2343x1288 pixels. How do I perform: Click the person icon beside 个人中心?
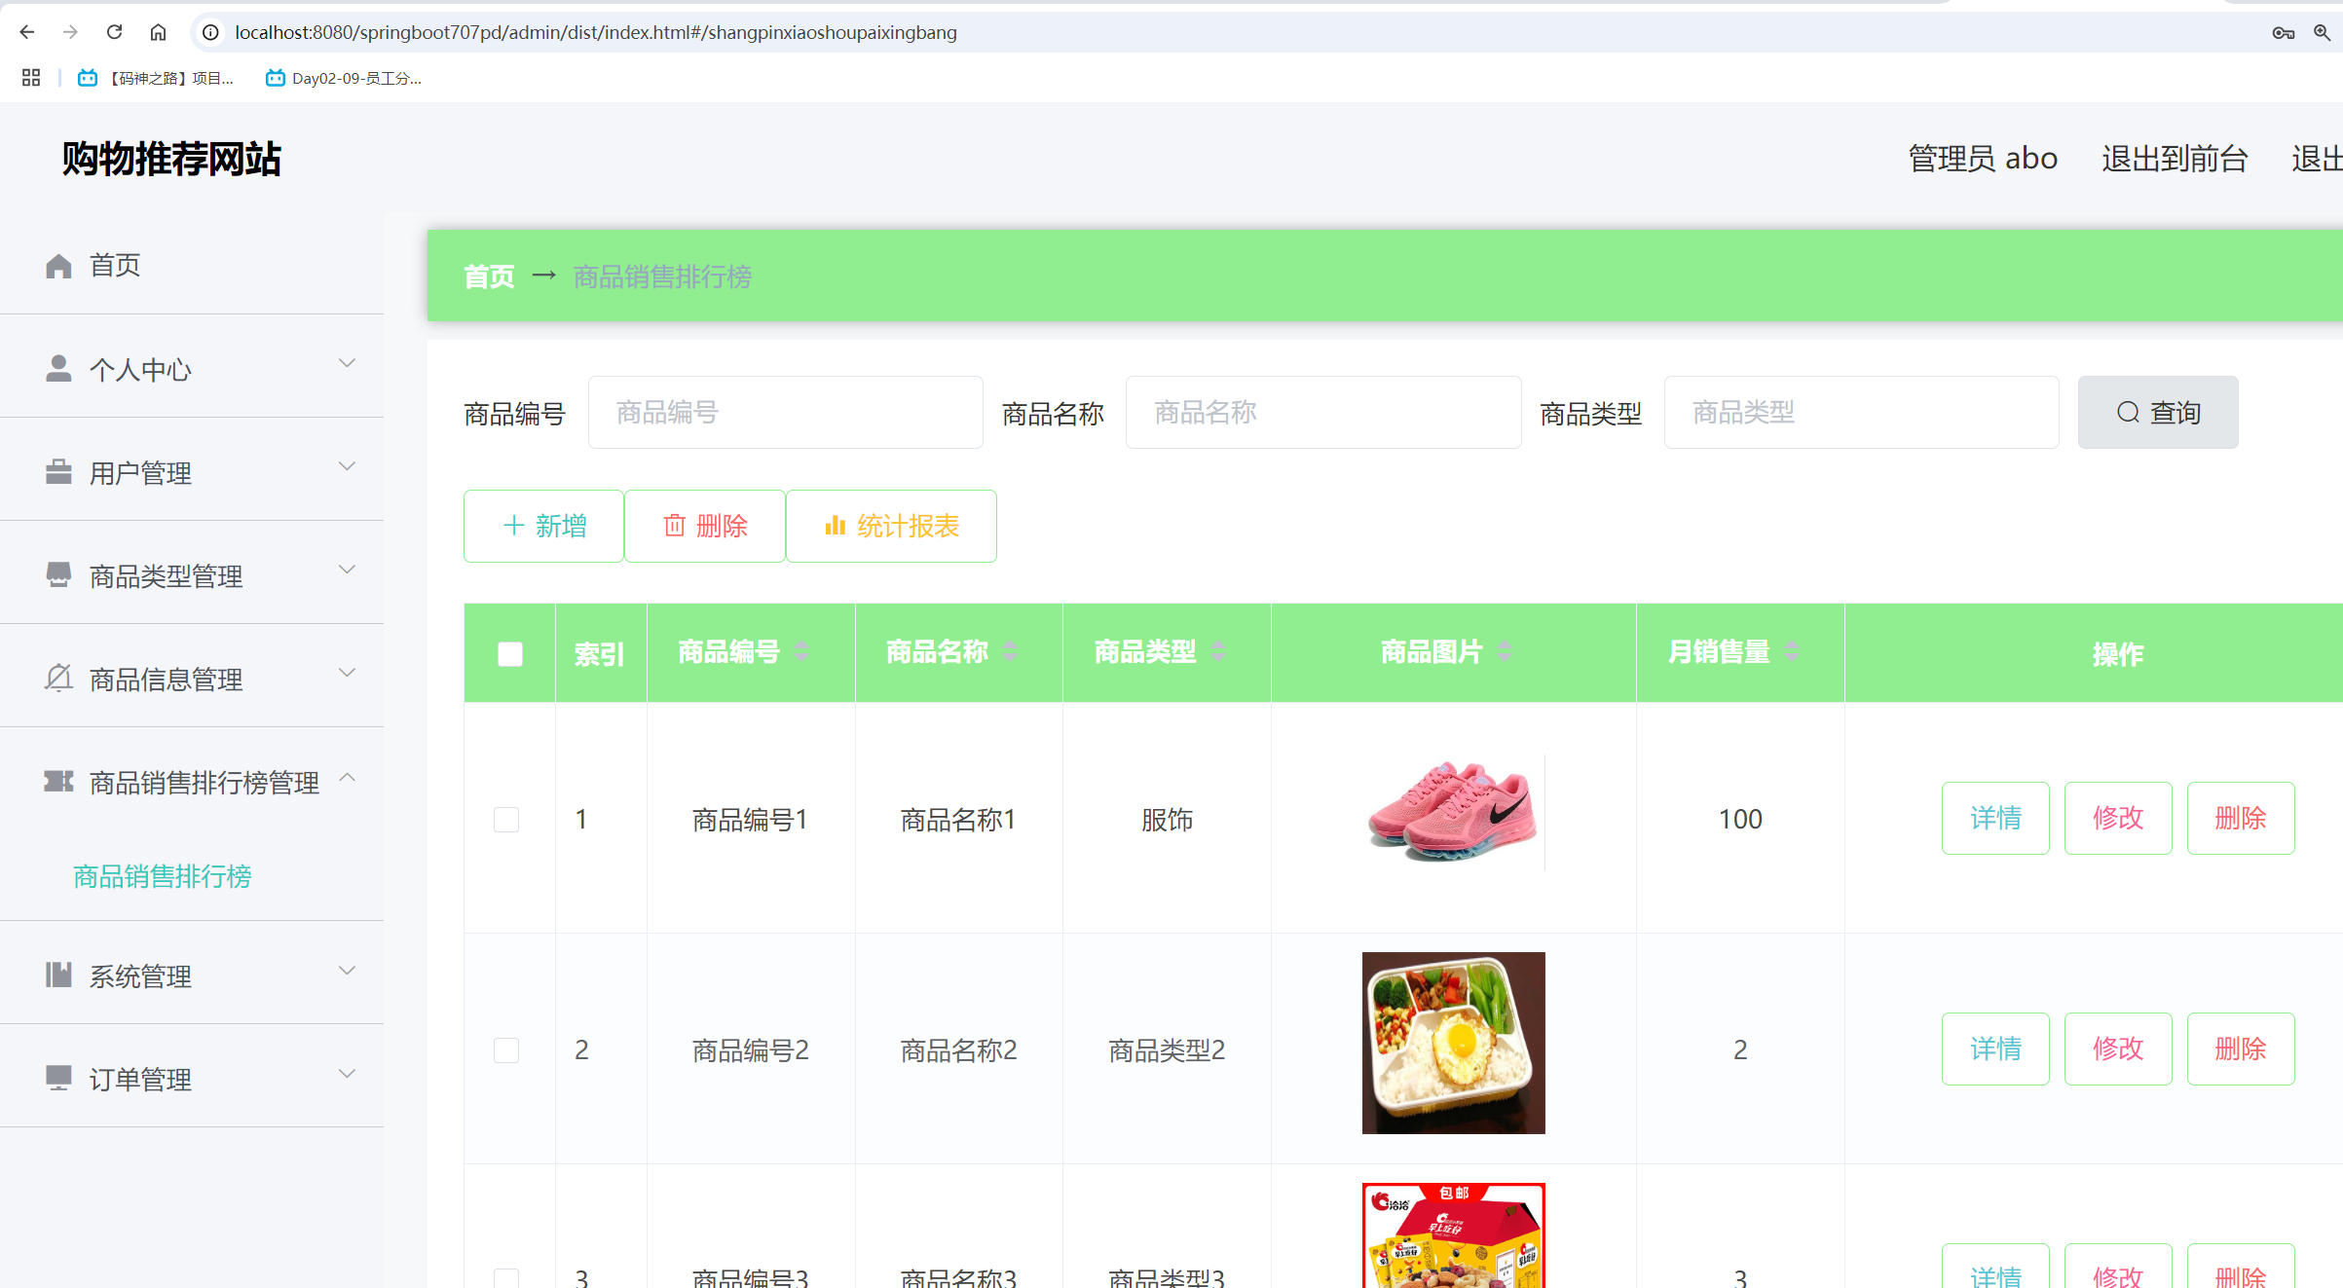[57, 368]
